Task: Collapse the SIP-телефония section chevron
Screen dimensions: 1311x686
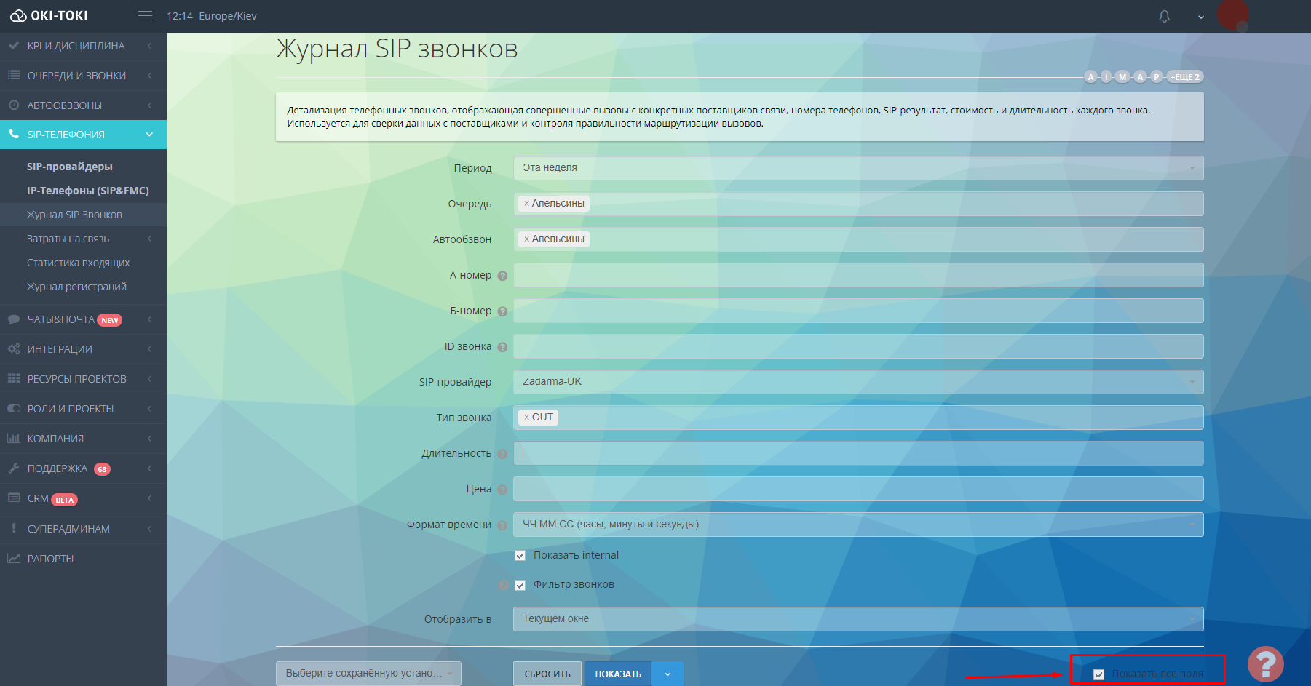Action: 149,135
